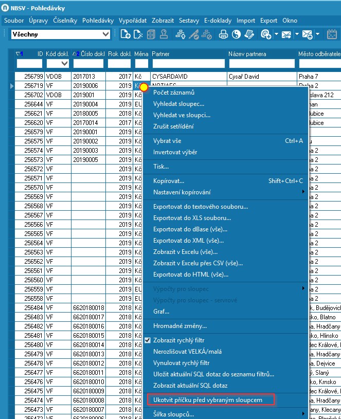
Task: Click the hierarchy cancel icon
Action: 207,34
